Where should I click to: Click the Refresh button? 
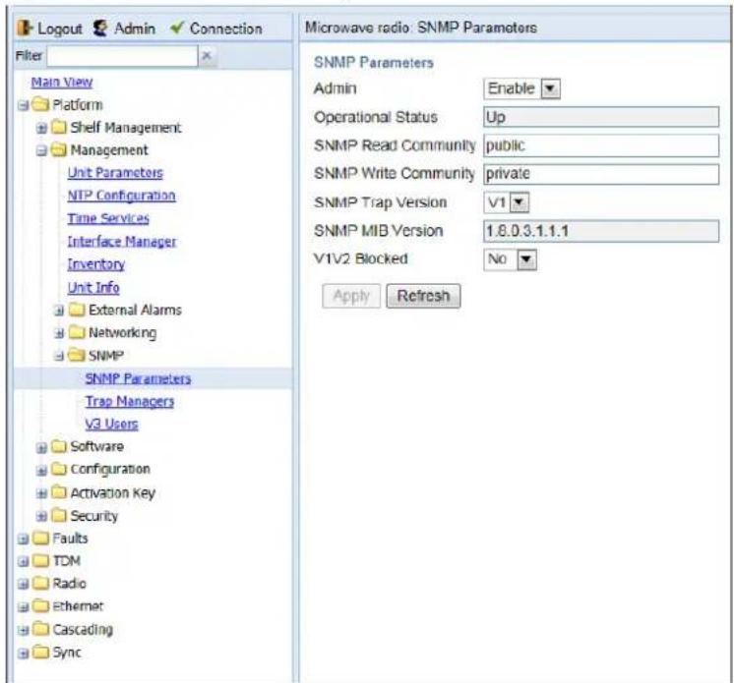(x=423, y=296)
